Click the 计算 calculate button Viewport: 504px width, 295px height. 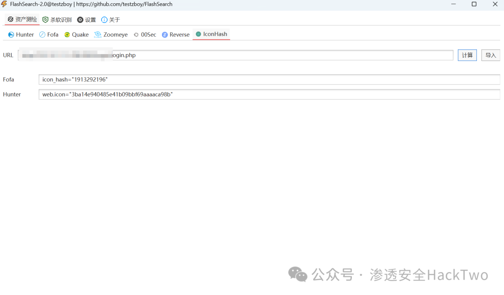tap(467, 55)
